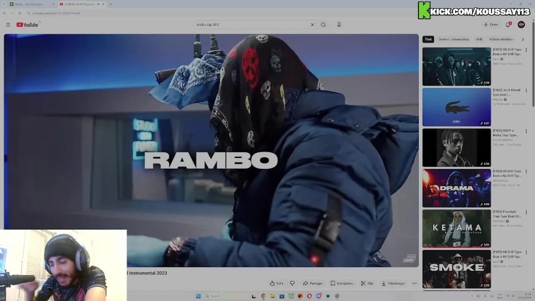535x301 pixels.
Task: Switch to the Kick Dashboard browser tab
Action: [x=33, y=4]
